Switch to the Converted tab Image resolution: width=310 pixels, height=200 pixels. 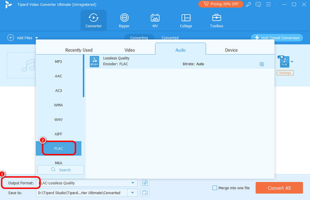tap(170, 38)
